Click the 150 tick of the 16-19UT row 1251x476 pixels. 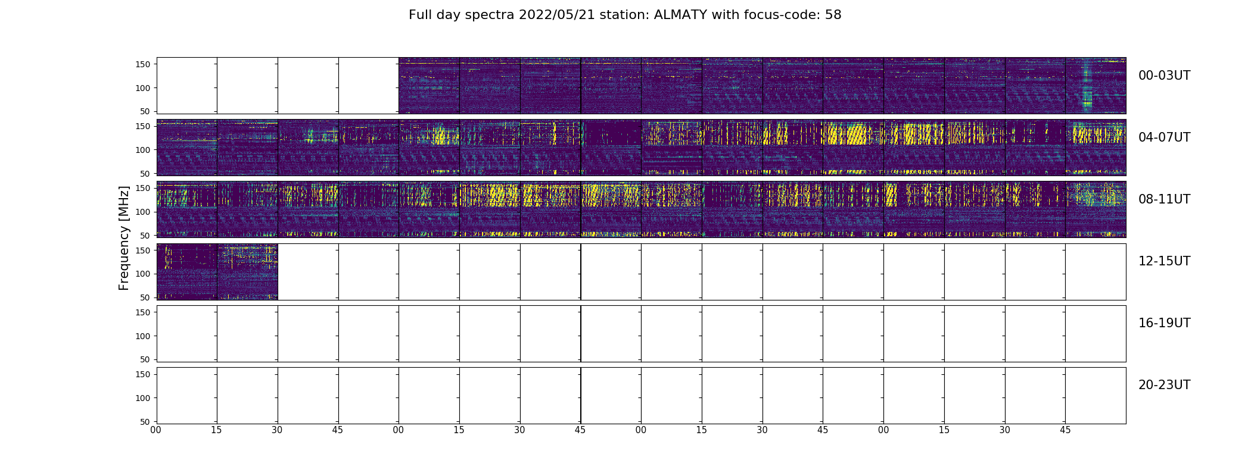144,312
